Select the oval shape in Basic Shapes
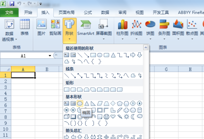The height and width of the screenshot is (139, 204). pos(80,103)
